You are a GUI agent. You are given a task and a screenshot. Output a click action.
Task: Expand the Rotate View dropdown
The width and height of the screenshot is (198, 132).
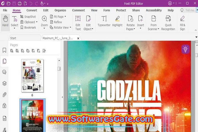point(70,27)
